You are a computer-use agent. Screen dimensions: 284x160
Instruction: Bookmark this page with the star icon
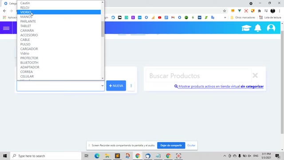[x=225, y=11]
